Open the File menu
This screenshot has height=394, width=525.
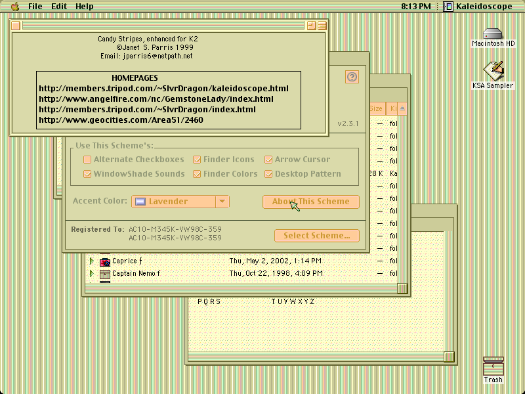click(35, 7)
